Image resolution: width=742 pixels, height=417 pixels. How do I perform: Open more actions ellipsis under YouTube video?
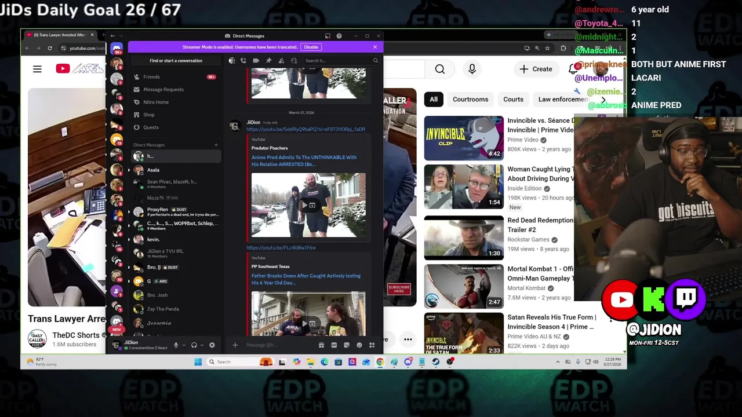pos(408,339)
